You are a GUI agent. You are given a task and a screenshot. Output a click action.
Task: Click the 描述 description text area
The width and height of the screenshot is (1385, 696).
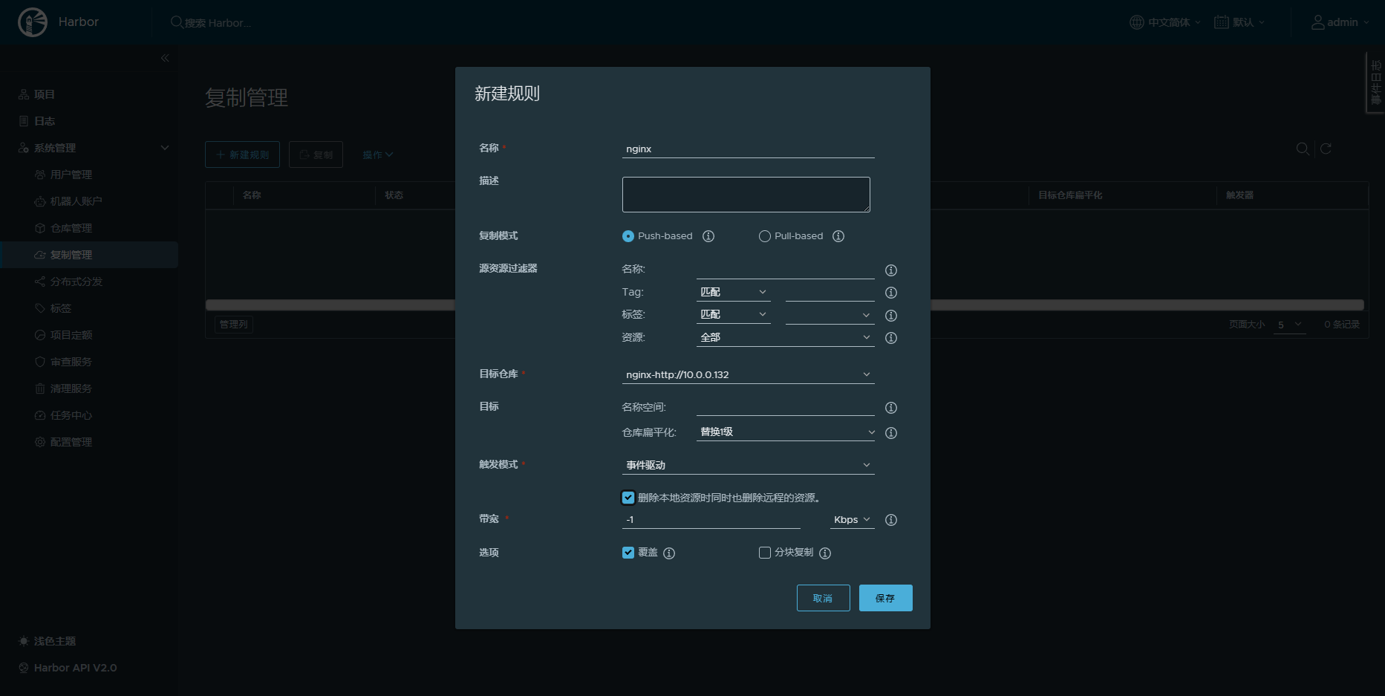(x=746, y=195)
